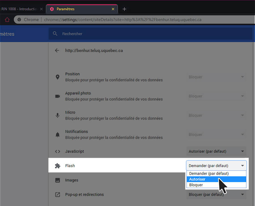Open the Flash permission dropdown

point(216,166)
